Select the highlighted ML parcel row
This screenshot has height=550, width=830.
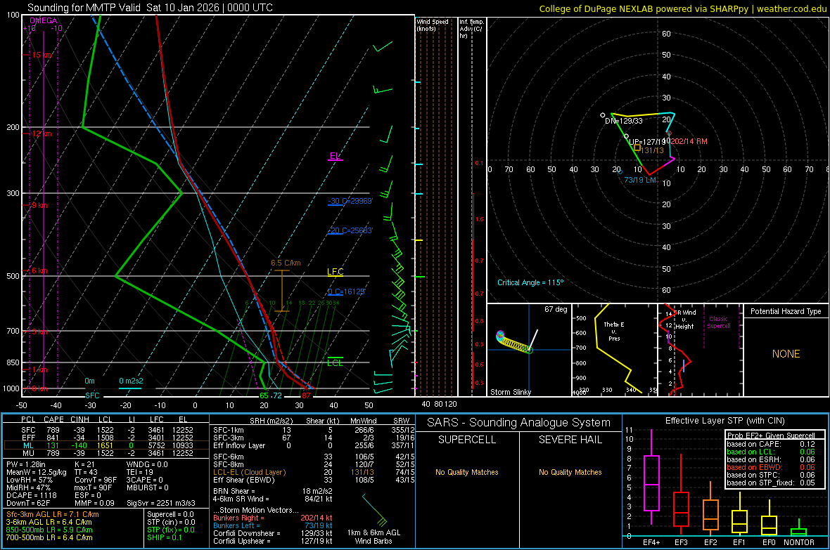coord(106,445)
